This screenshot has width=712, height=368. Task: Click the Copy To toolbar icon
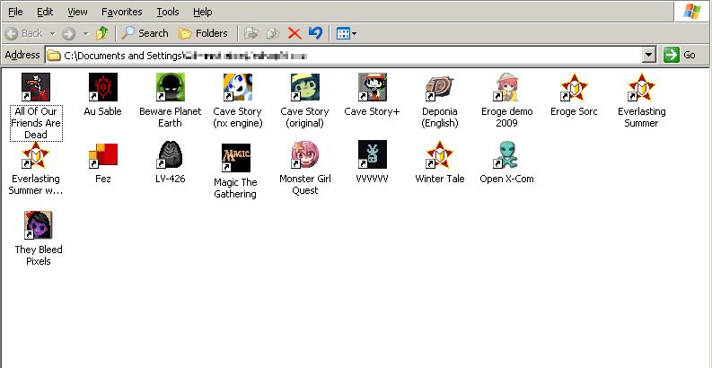(x=273, y=33)
